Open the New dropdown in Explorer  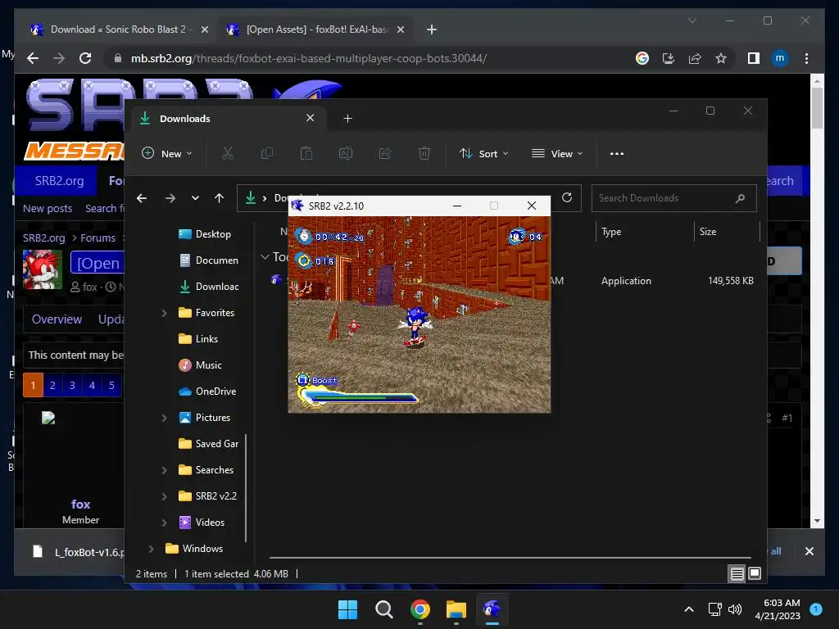click(166, 153)
